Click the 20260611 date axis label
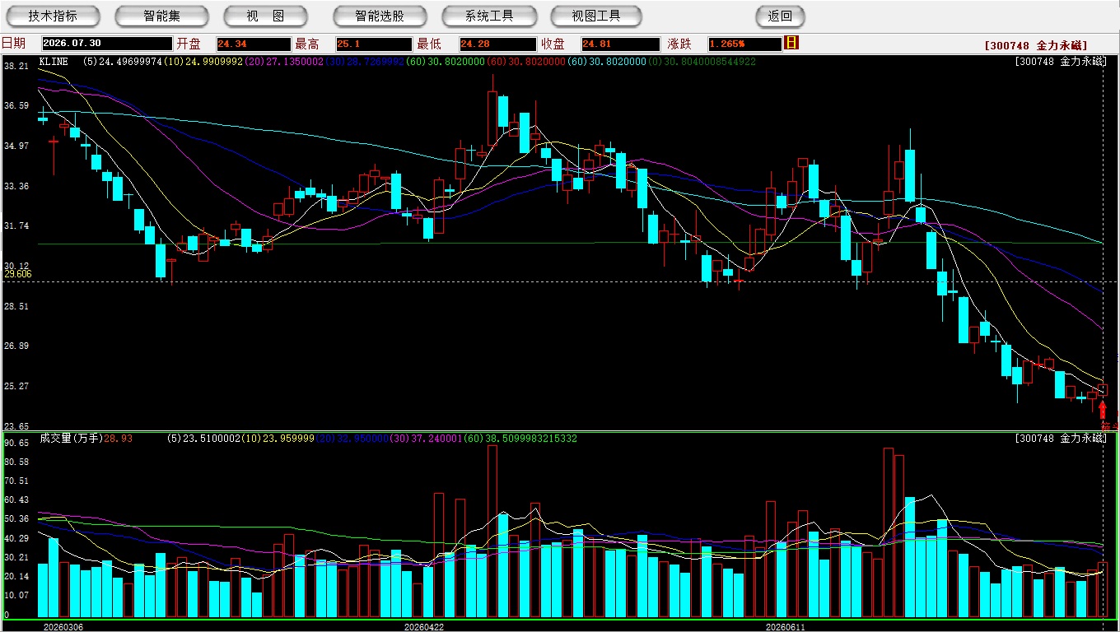Viewport: 1120px width, 632px height. [786, 627]
